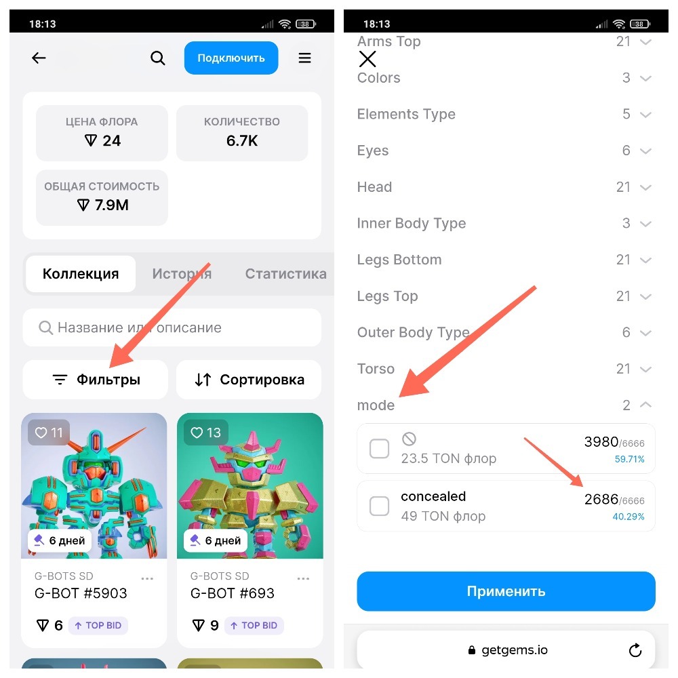Open three-dots menu for G-BOT #5903
The width and height of the screenshot is (678, 678).
point(147,578)
